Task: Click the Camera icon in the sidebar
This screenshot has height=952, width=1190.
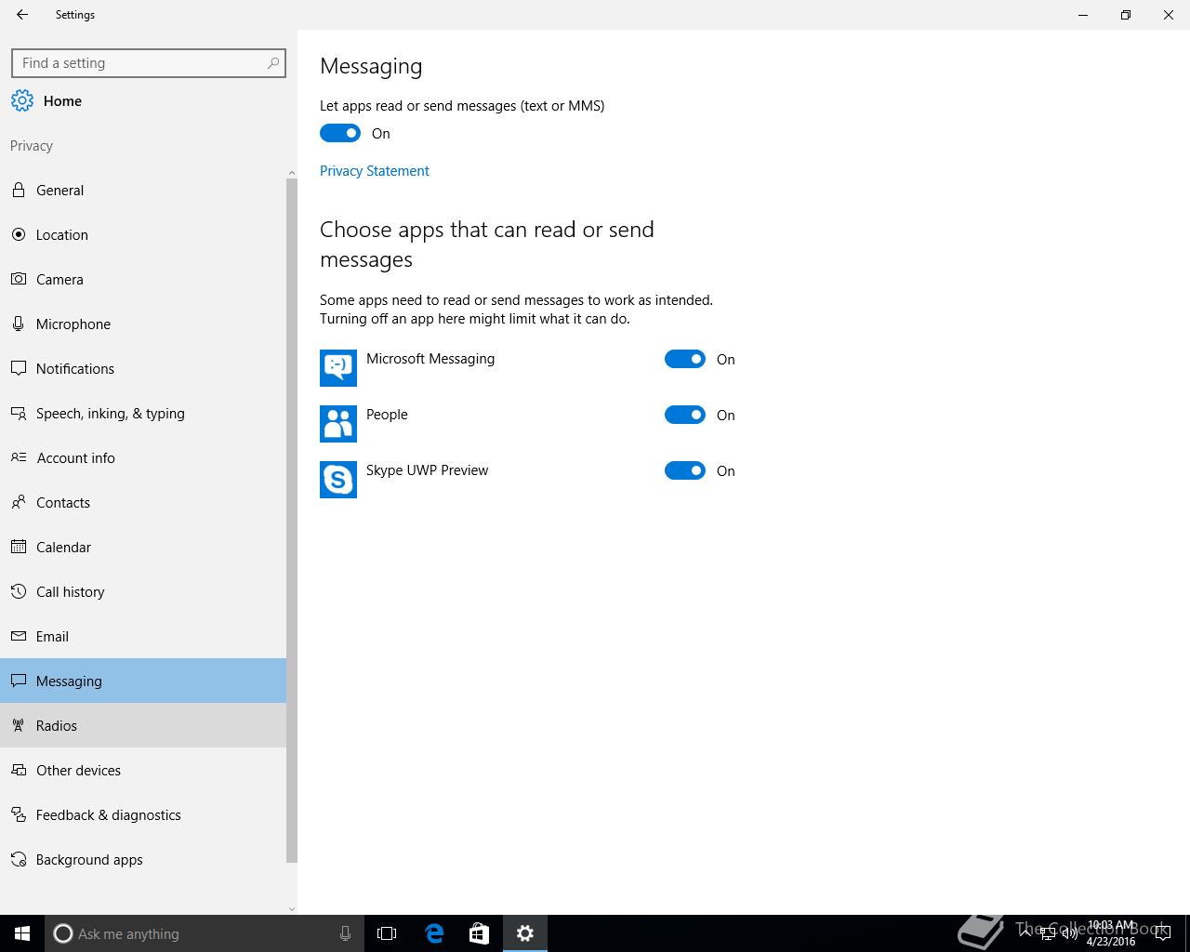Action: coord(18,279)
